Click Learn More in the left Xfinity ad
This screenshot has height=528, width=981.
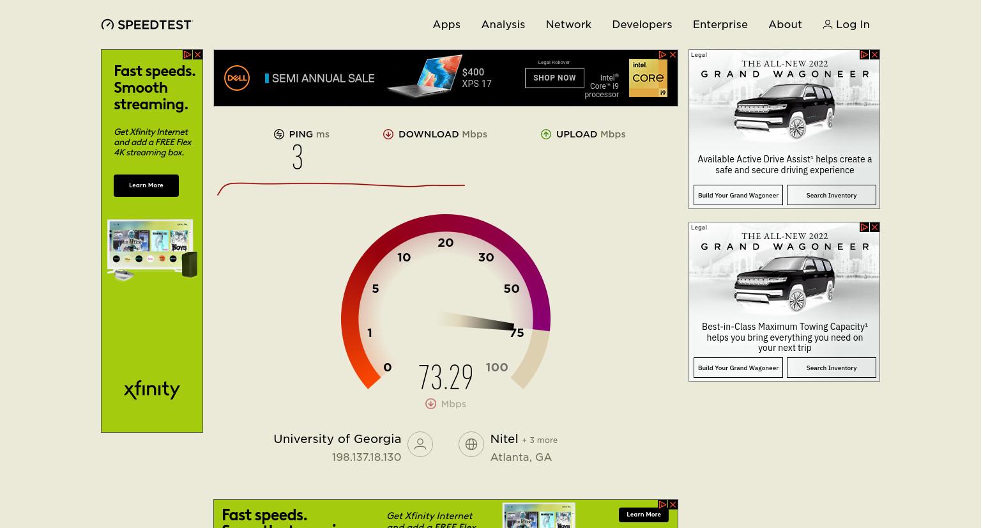(146, 185)
